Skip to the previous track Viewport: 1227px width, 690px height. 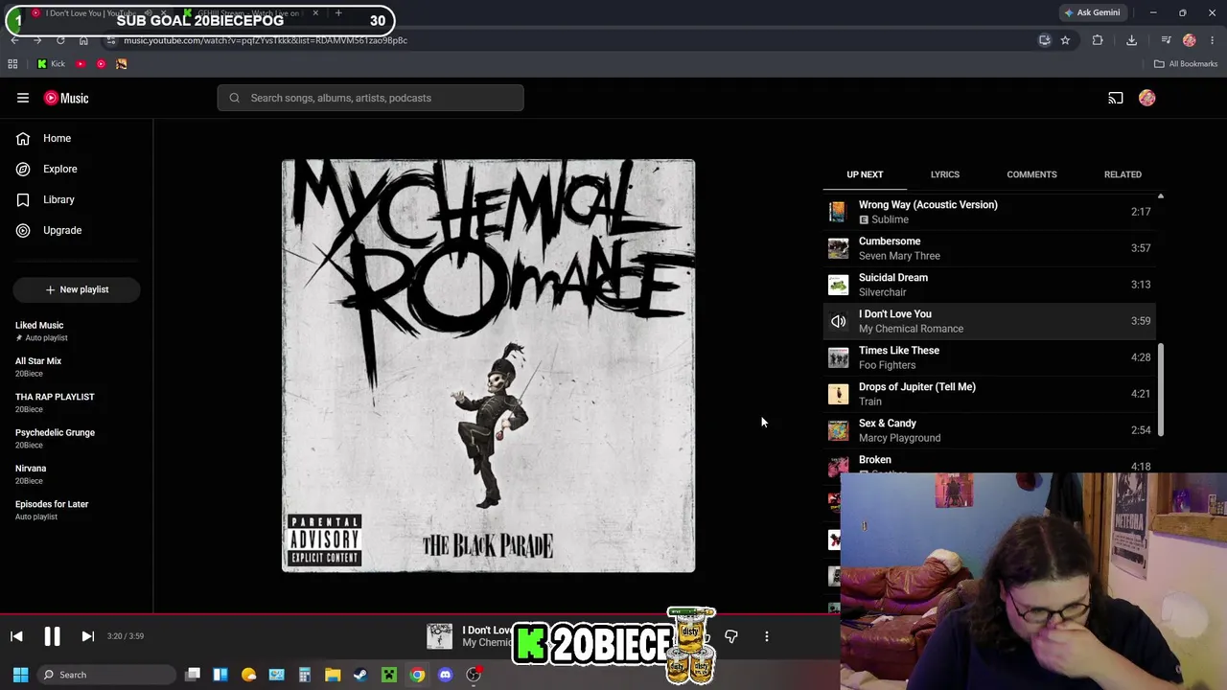click(16, 636)
